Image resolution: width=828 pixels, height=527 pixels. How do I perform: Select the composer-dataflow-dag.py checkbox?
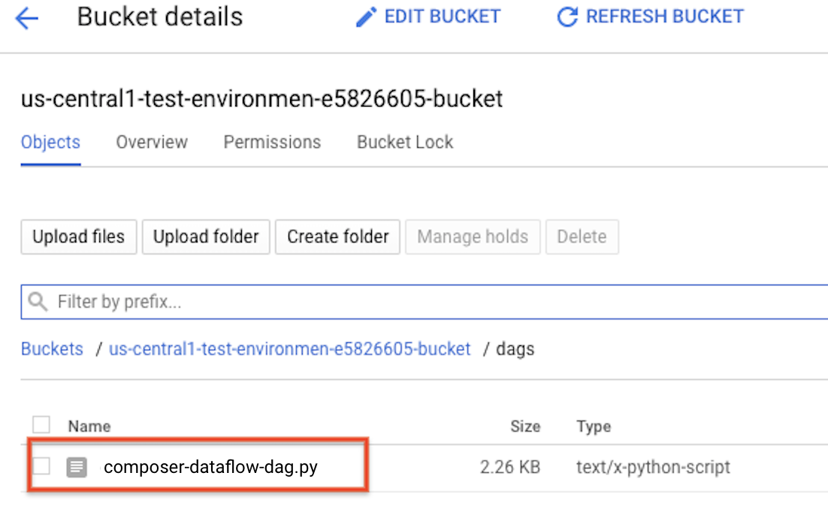pyautogui.click(x=41, y=466)
